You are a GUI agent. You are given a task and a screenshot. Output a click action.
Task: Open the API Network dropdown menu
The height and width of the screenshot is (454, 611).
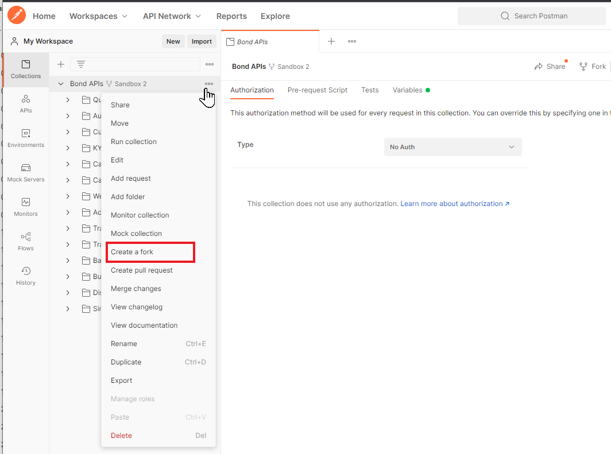172,16
